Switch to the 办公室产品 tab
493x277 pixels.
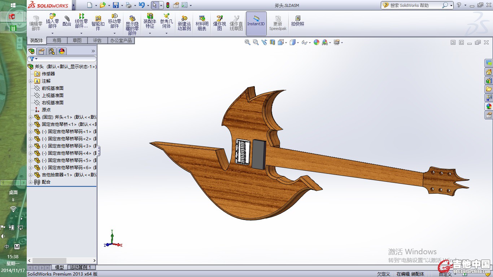[x=121, y=40]
